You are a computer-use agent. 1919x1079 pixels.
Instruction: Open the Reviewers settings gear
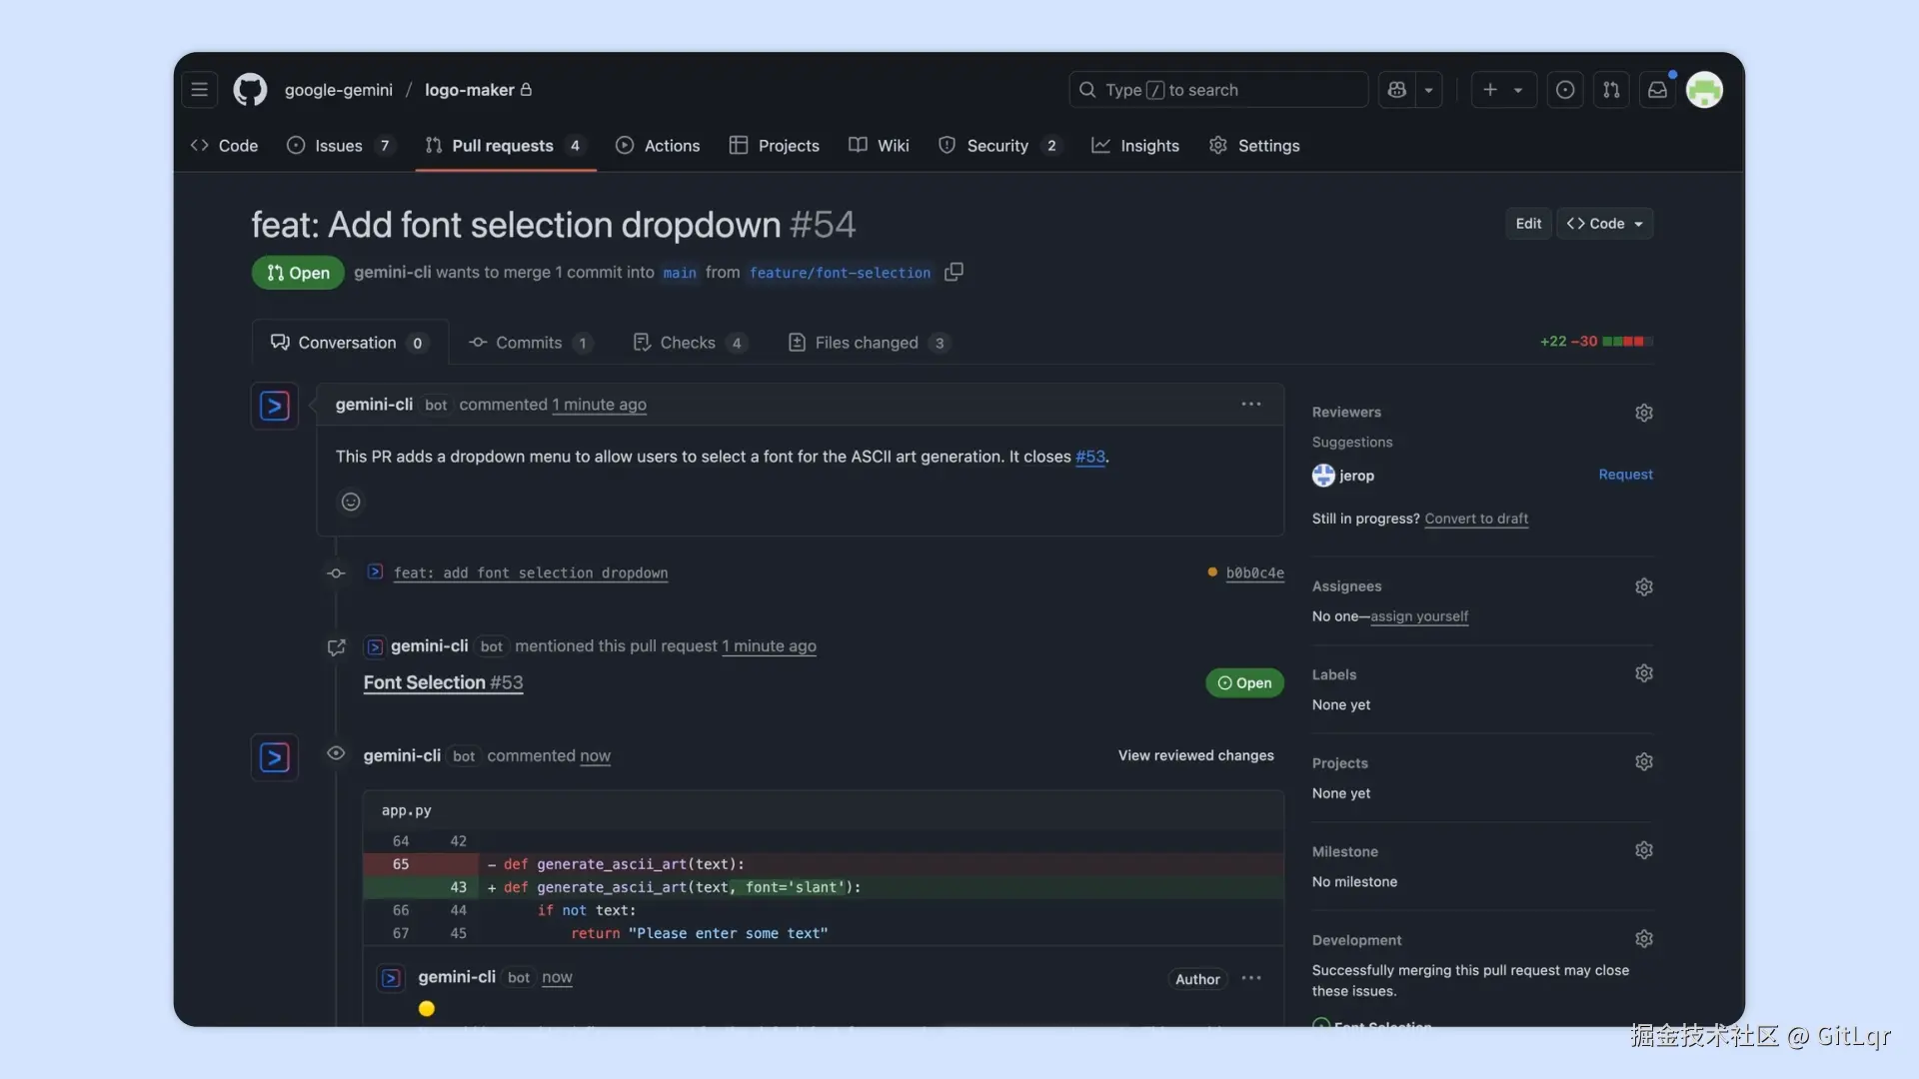(x=1644, y=413)
